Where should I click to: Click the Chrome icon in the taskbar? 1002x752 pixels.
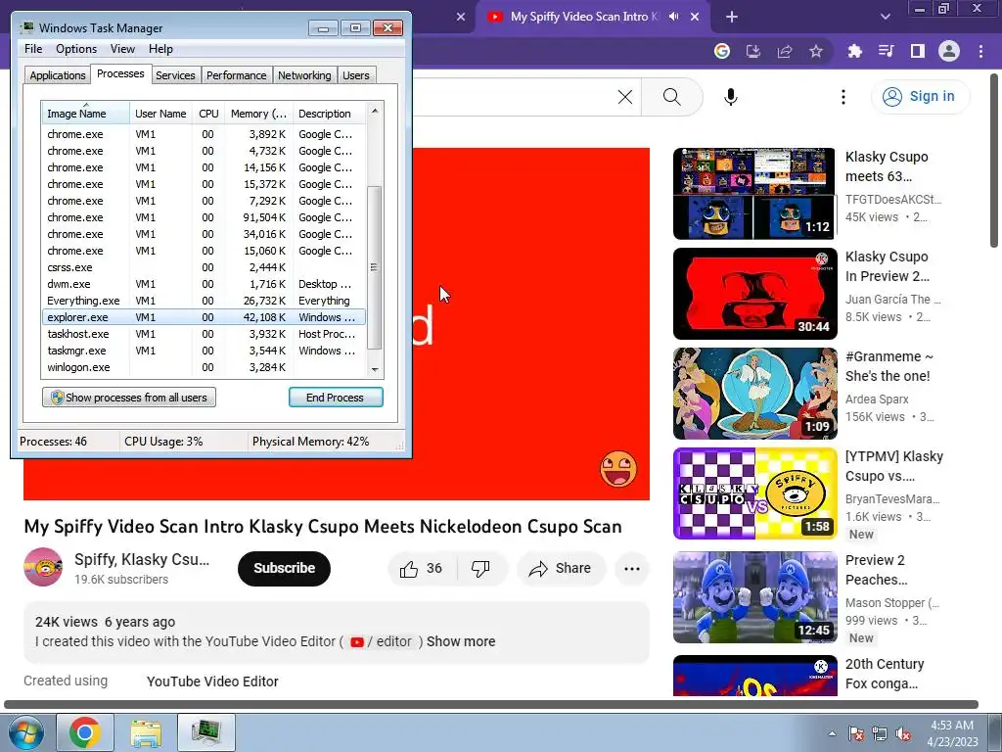85,732
